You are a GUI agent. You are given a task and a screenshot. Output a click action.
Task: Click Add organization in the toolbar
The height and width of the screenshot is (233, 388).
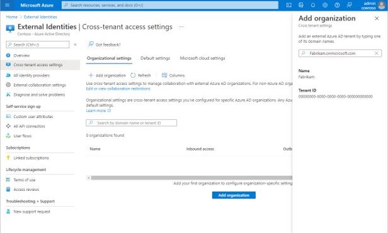point(107,75)
